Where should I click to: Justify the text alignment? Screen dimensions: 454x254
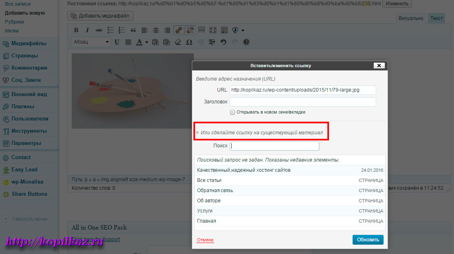point(128,42)
